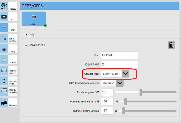181x123 pixels.
Task: Select the MS2 controller icon
Action: pos(9,49)
